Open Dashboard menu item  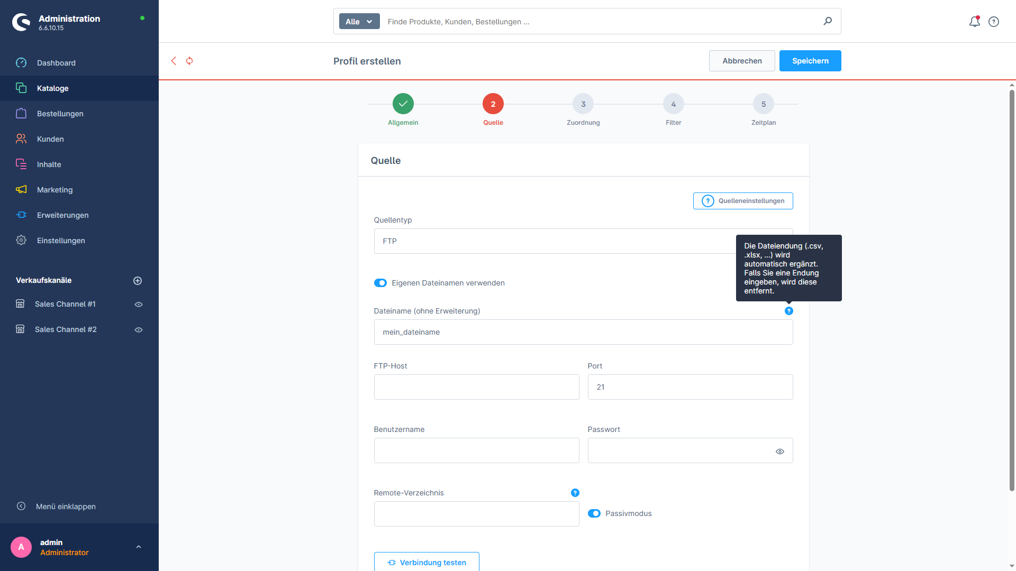point(79,63)
